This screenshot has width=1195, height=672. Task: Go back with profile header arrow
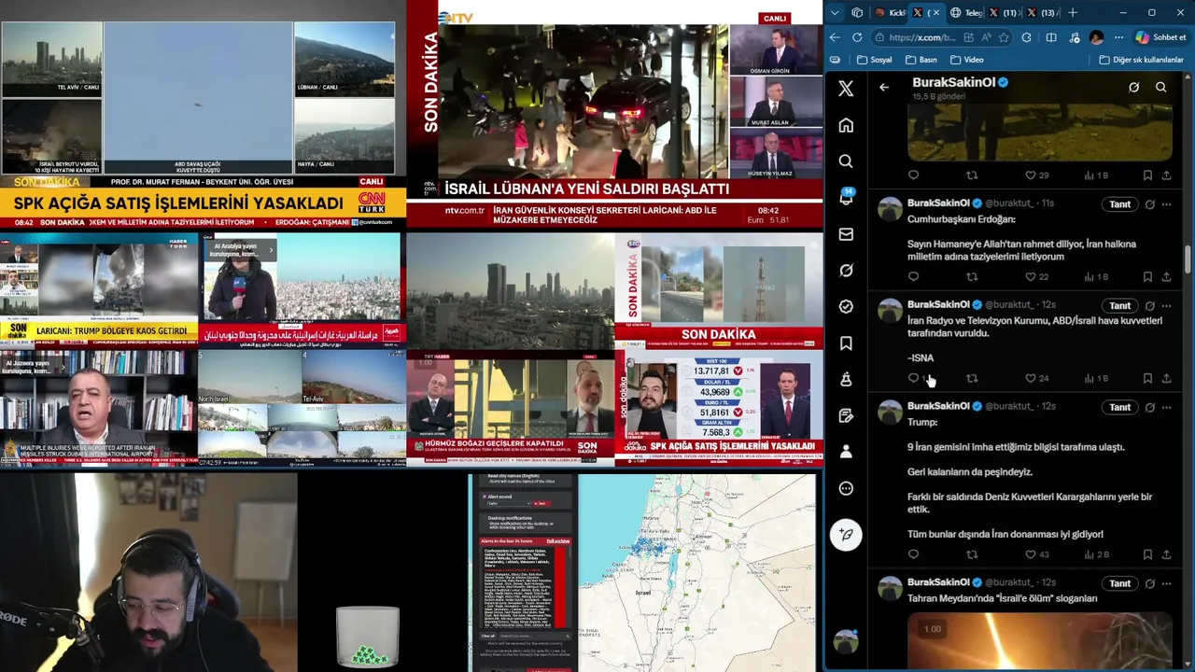click(884, 88)
